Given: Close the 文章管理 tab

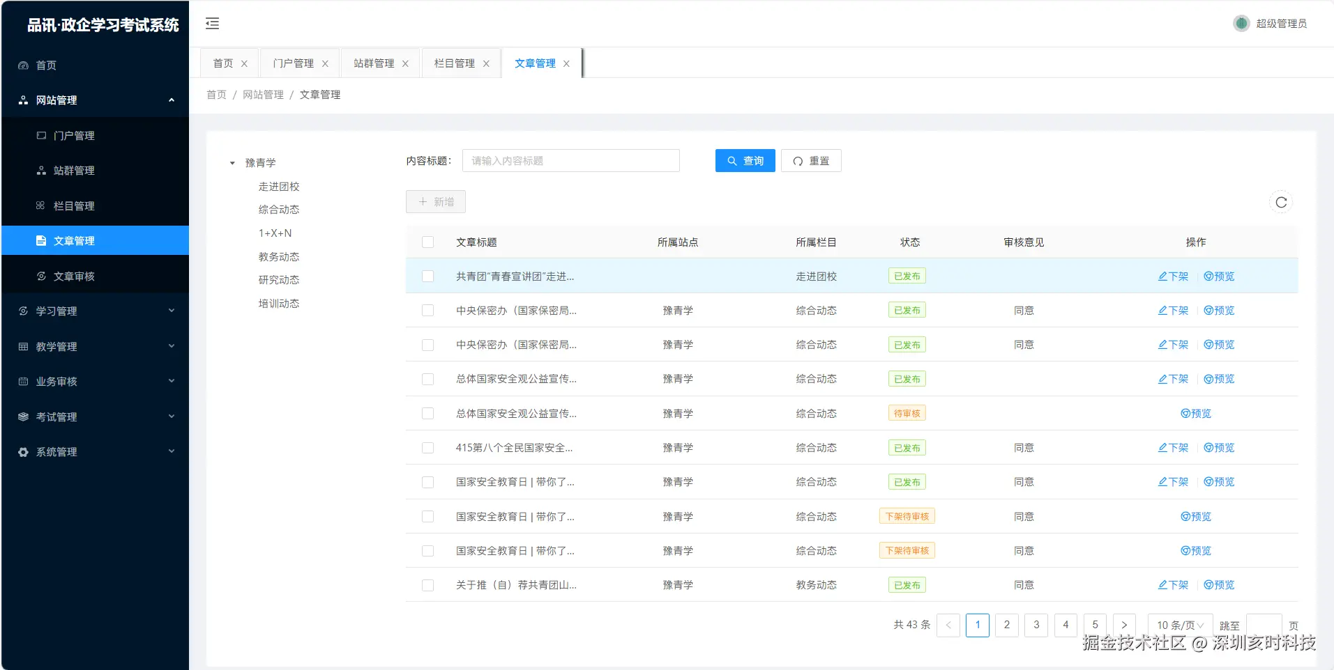Looking at the screenshot, I should coord(566,63).
